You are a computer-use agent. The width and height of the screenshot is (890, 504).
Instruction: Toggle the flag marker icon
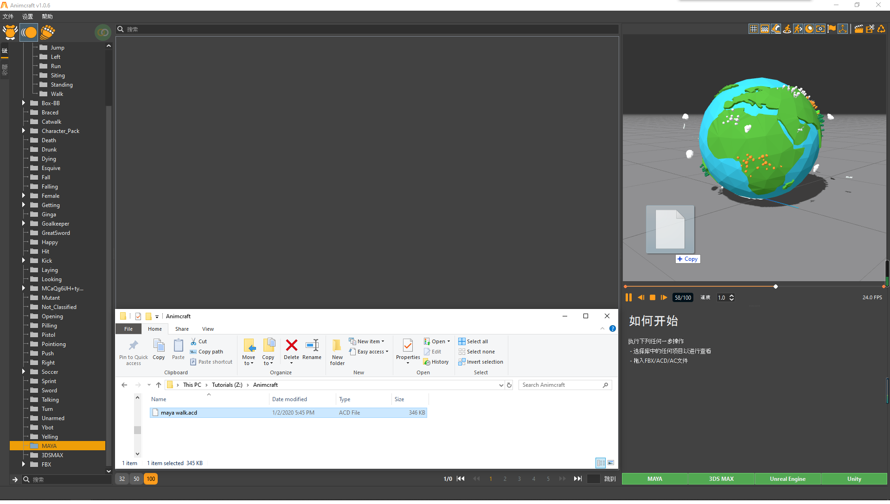[x=832, y=29]
